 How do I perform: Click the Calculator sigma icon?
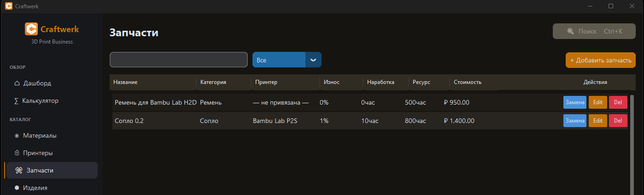[17, 101]
